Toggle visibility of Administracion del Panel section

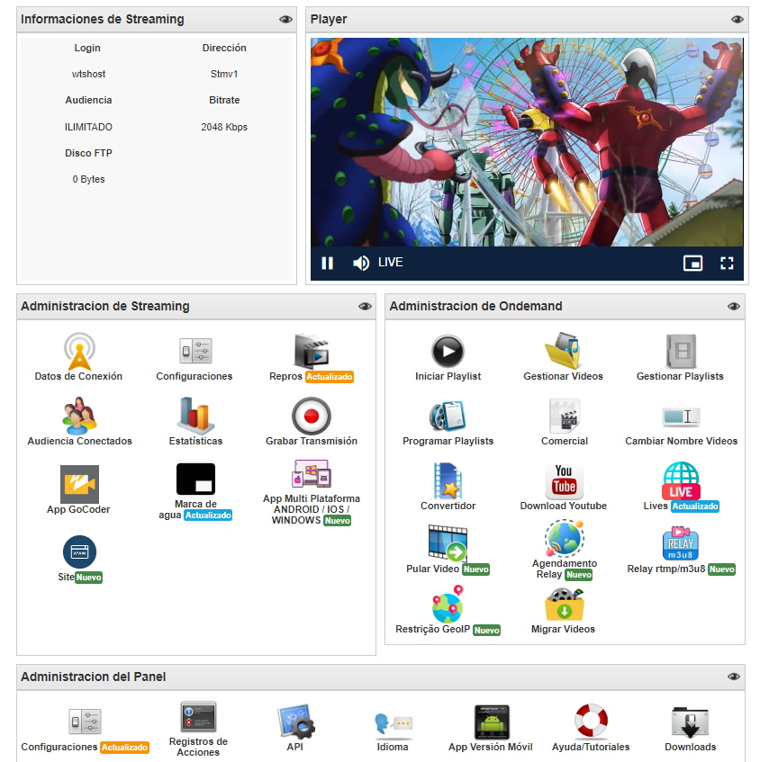[734, 677]
